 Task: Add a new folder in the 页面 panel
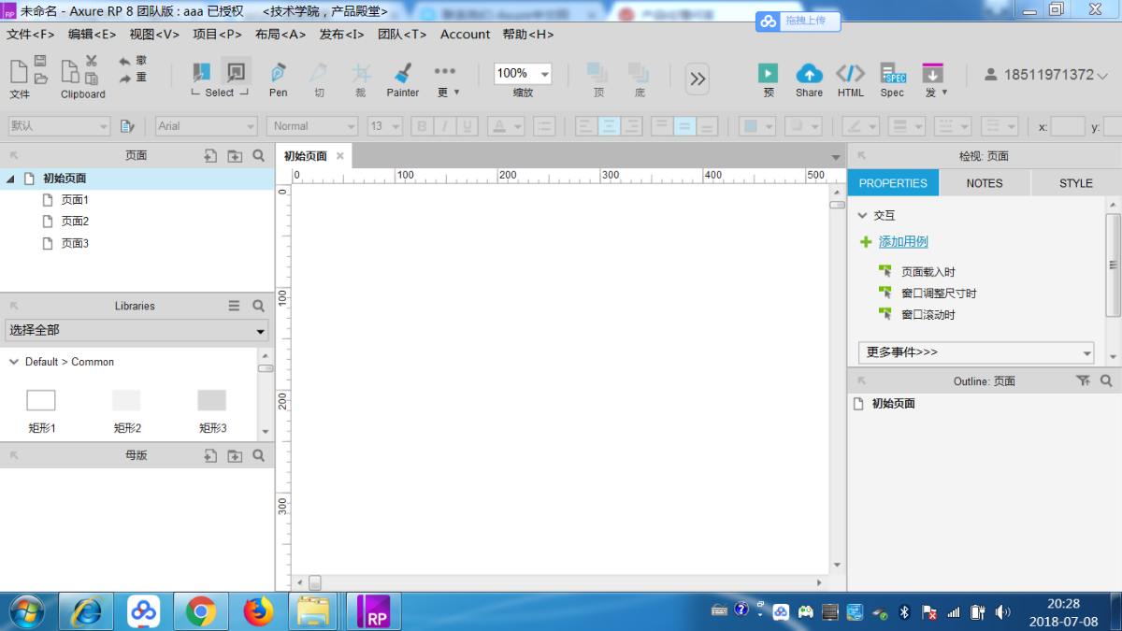[235, 156]
